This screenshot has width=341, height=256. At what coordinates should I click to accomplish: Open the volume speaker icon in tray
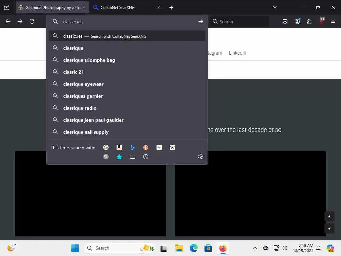click(284, 248)
